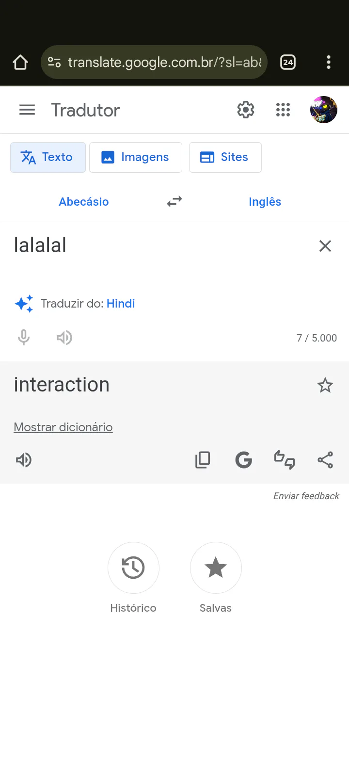The height and width of the screenshot is (782, 349).
Task: Expand Mostrar dicionário
Action: click(63, 427)
